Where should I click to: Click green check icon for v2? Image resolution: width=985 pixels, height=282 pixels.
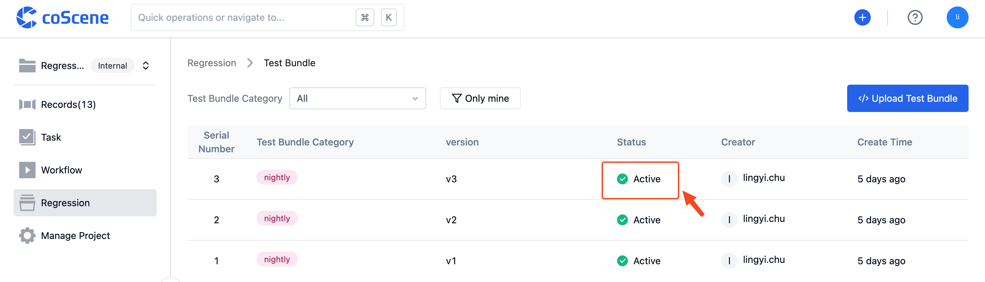point(622,220)
